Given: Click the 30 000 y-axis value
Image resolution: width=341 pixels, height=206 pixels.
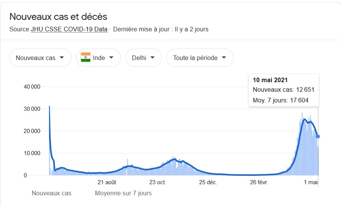Looking at the screenshot, I should click(x=33, y=109).
